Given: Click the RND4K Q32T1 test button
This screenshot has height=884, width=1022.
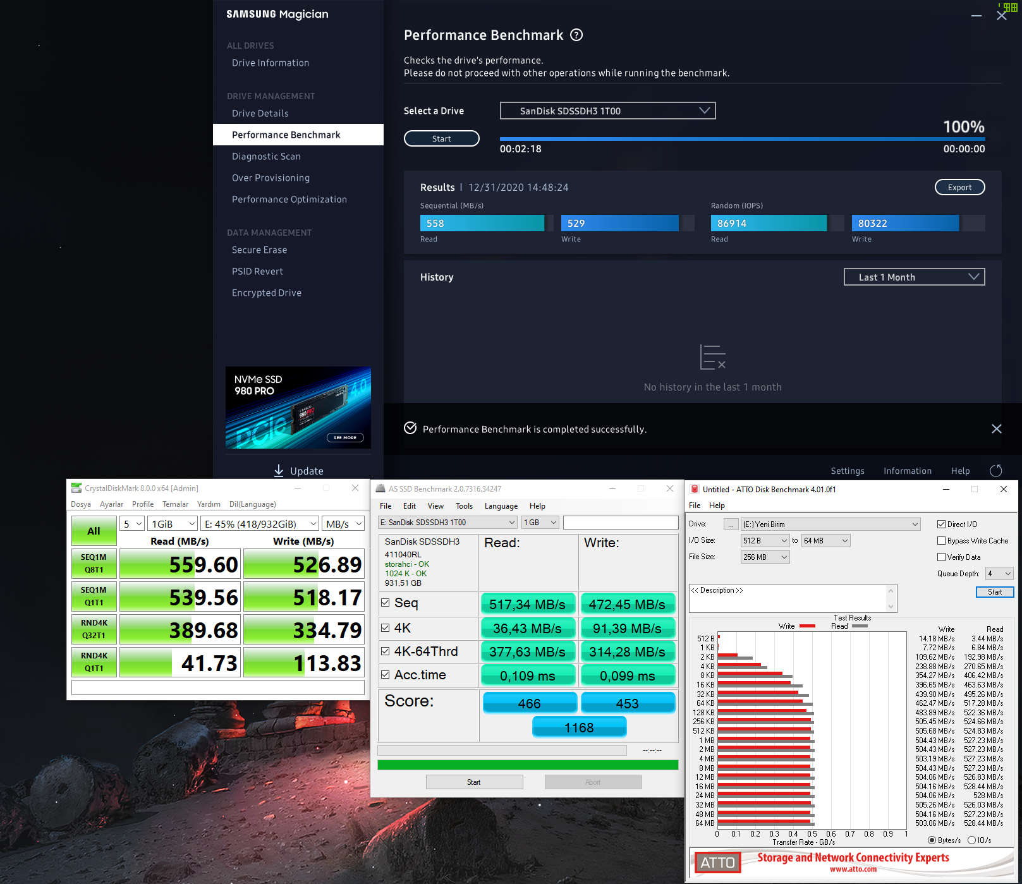Looking at the screenshot, I should 94,629.
